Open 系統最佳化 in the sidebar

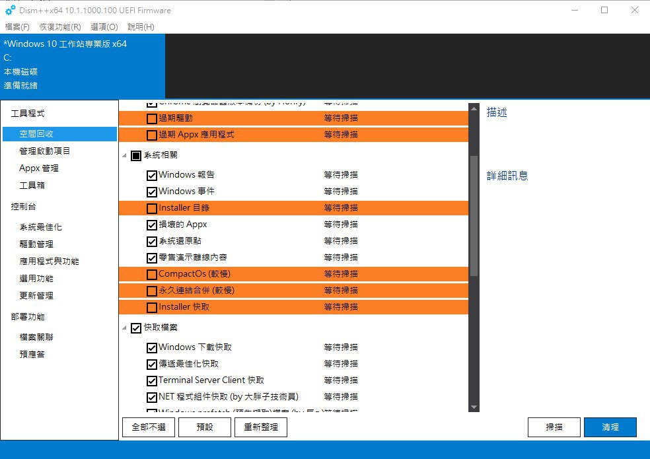pos(41,227)
